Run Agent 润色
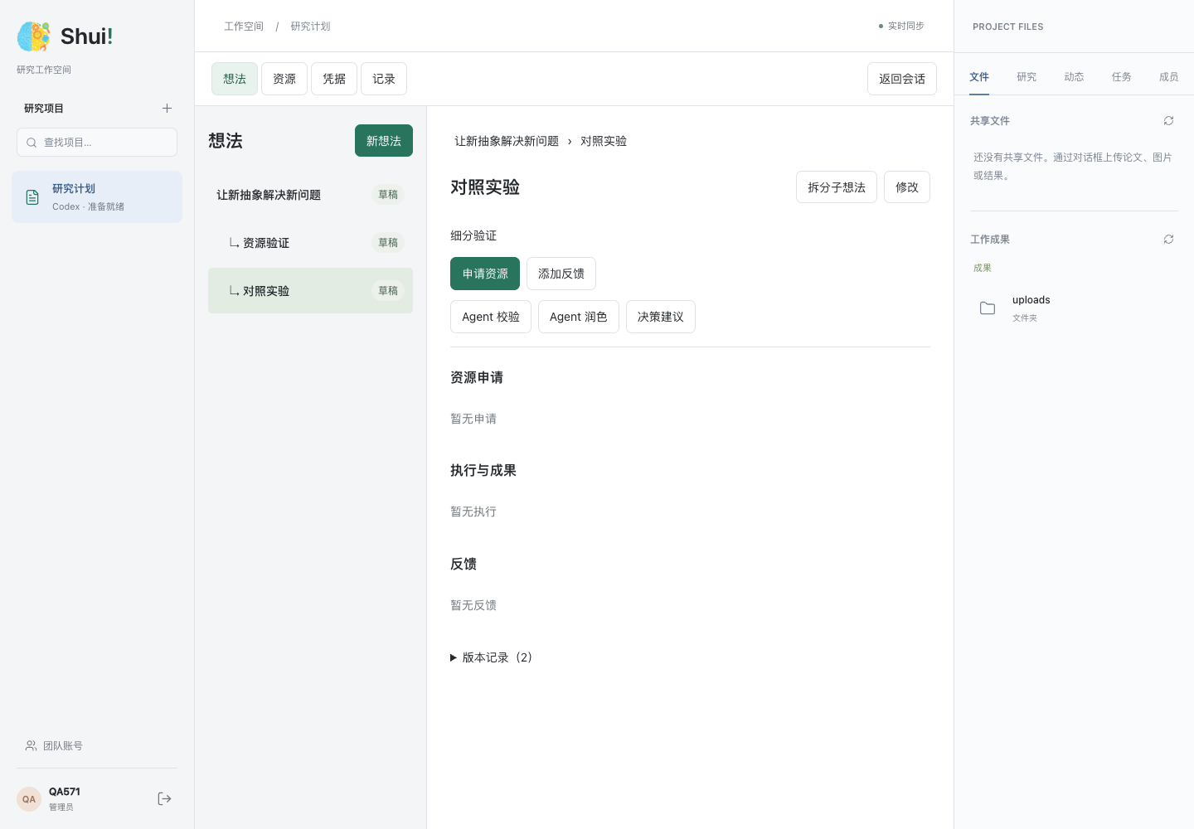This screenshot has height=829, width=1194. pos(579,317)
